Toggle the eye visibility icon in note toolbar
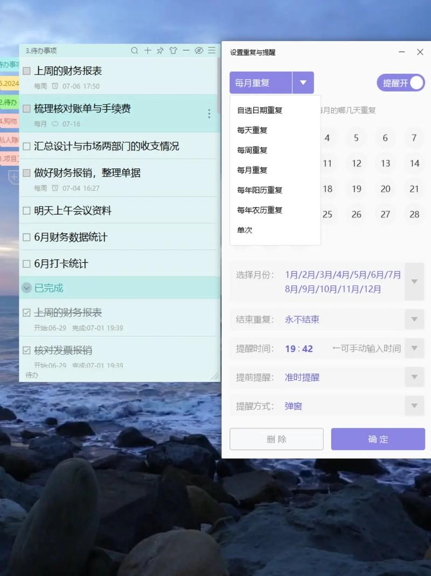Image resolution: width=431 pixels, height=576 pixels. [199, 50]
